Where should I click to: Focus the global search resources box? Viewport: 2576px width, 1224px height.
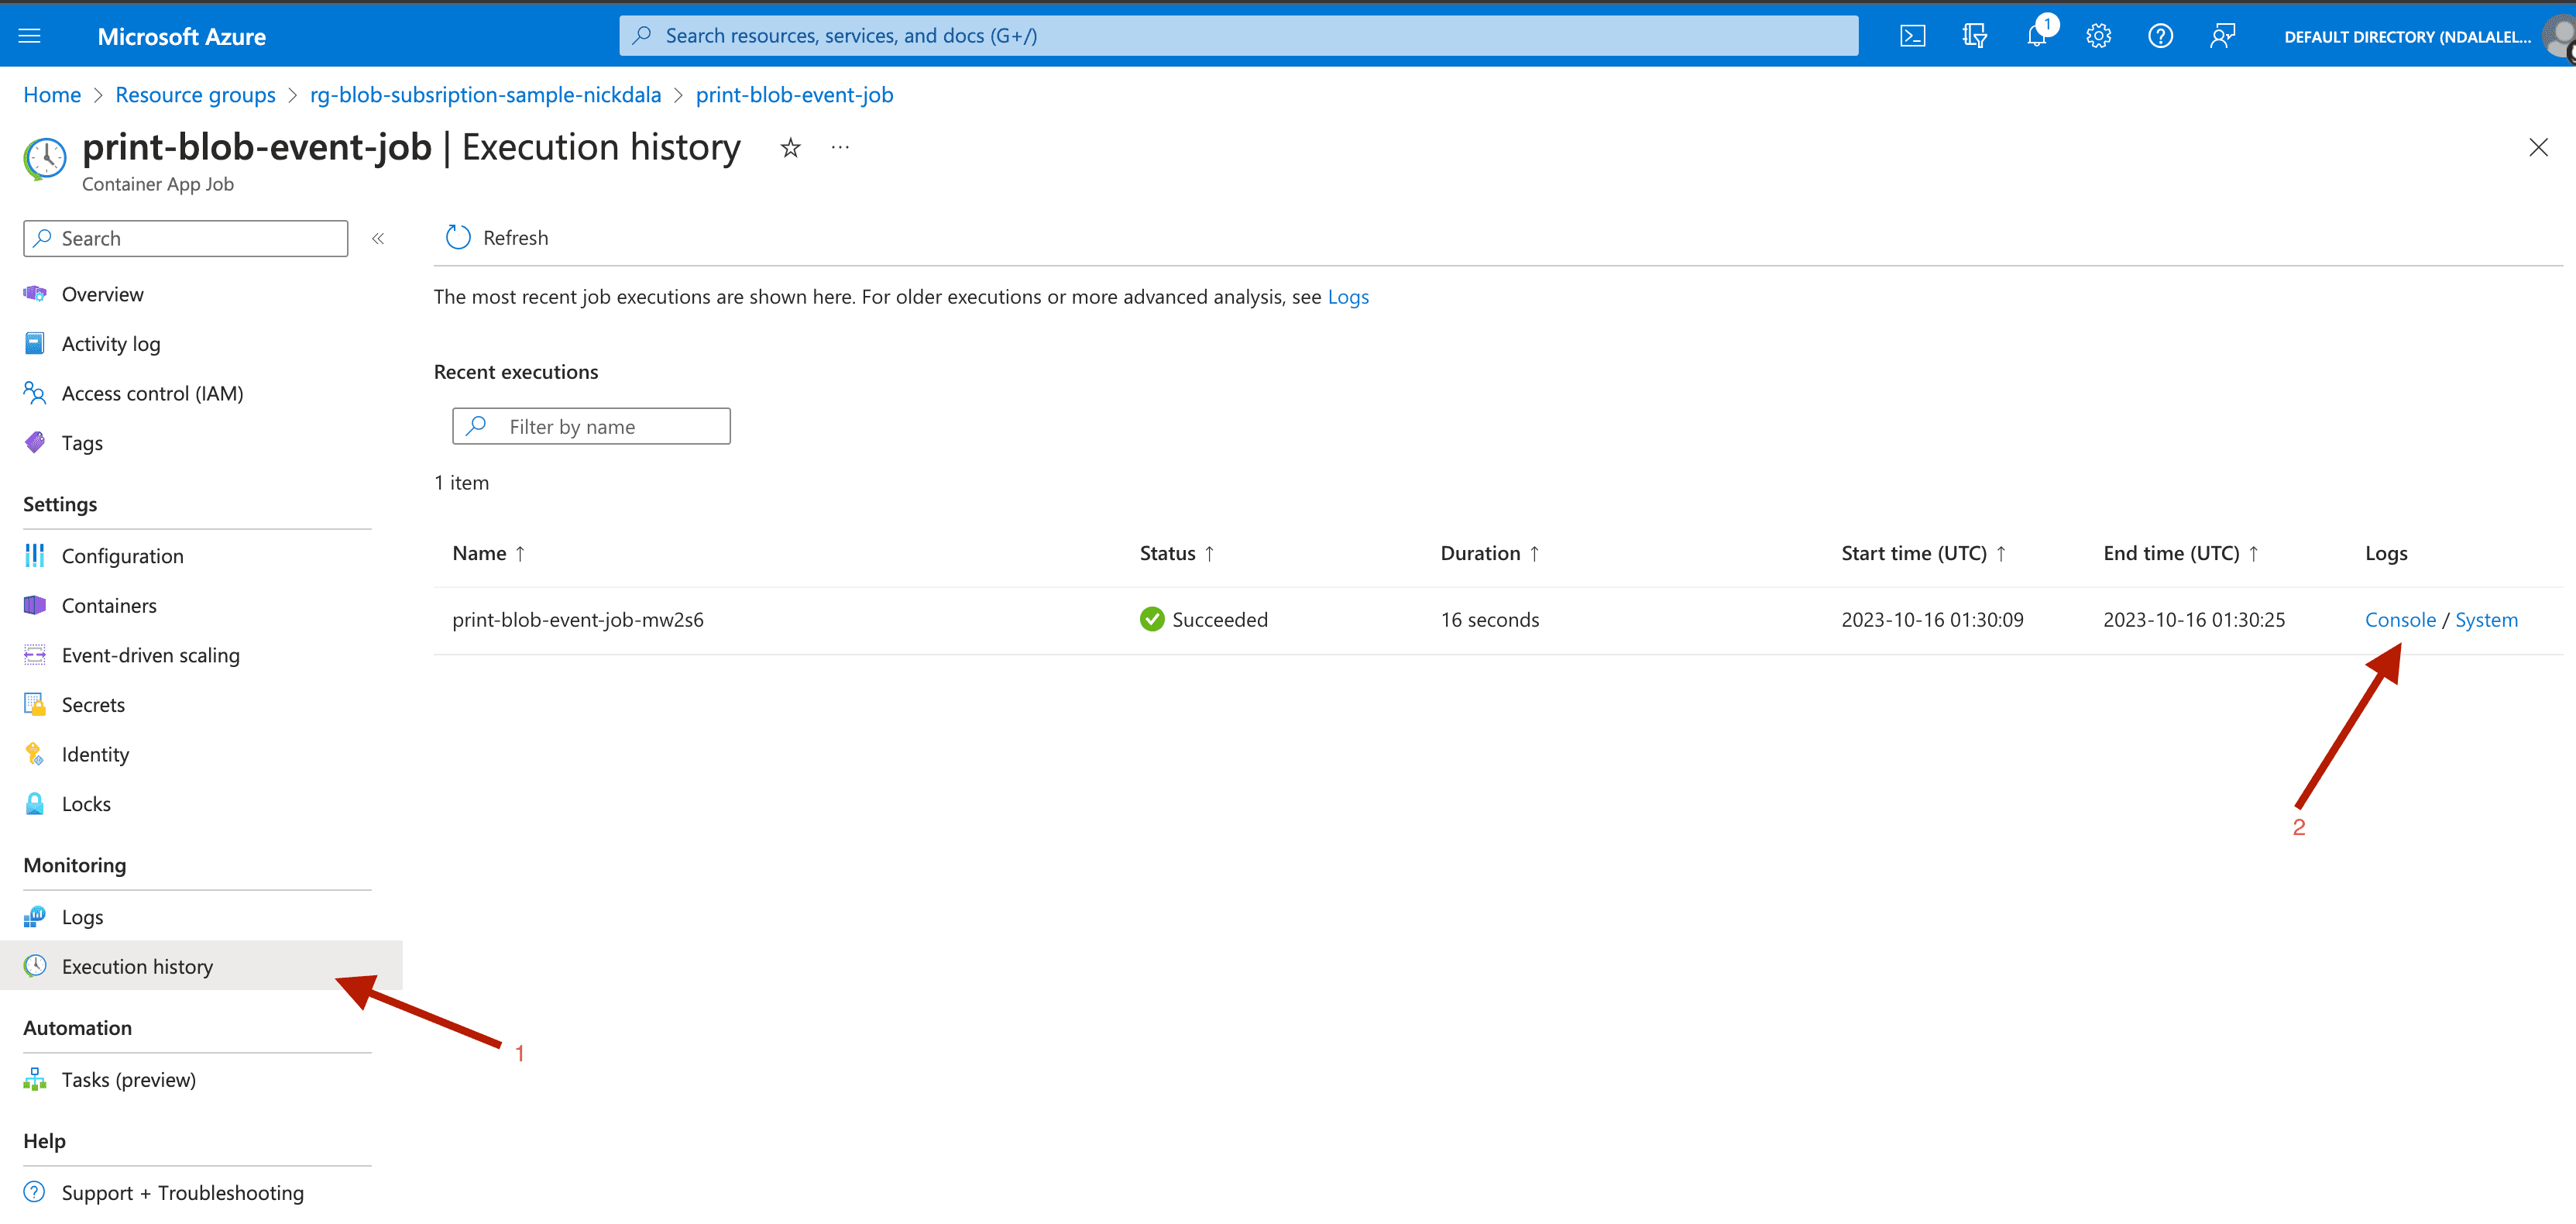(x=1238, y=36)
